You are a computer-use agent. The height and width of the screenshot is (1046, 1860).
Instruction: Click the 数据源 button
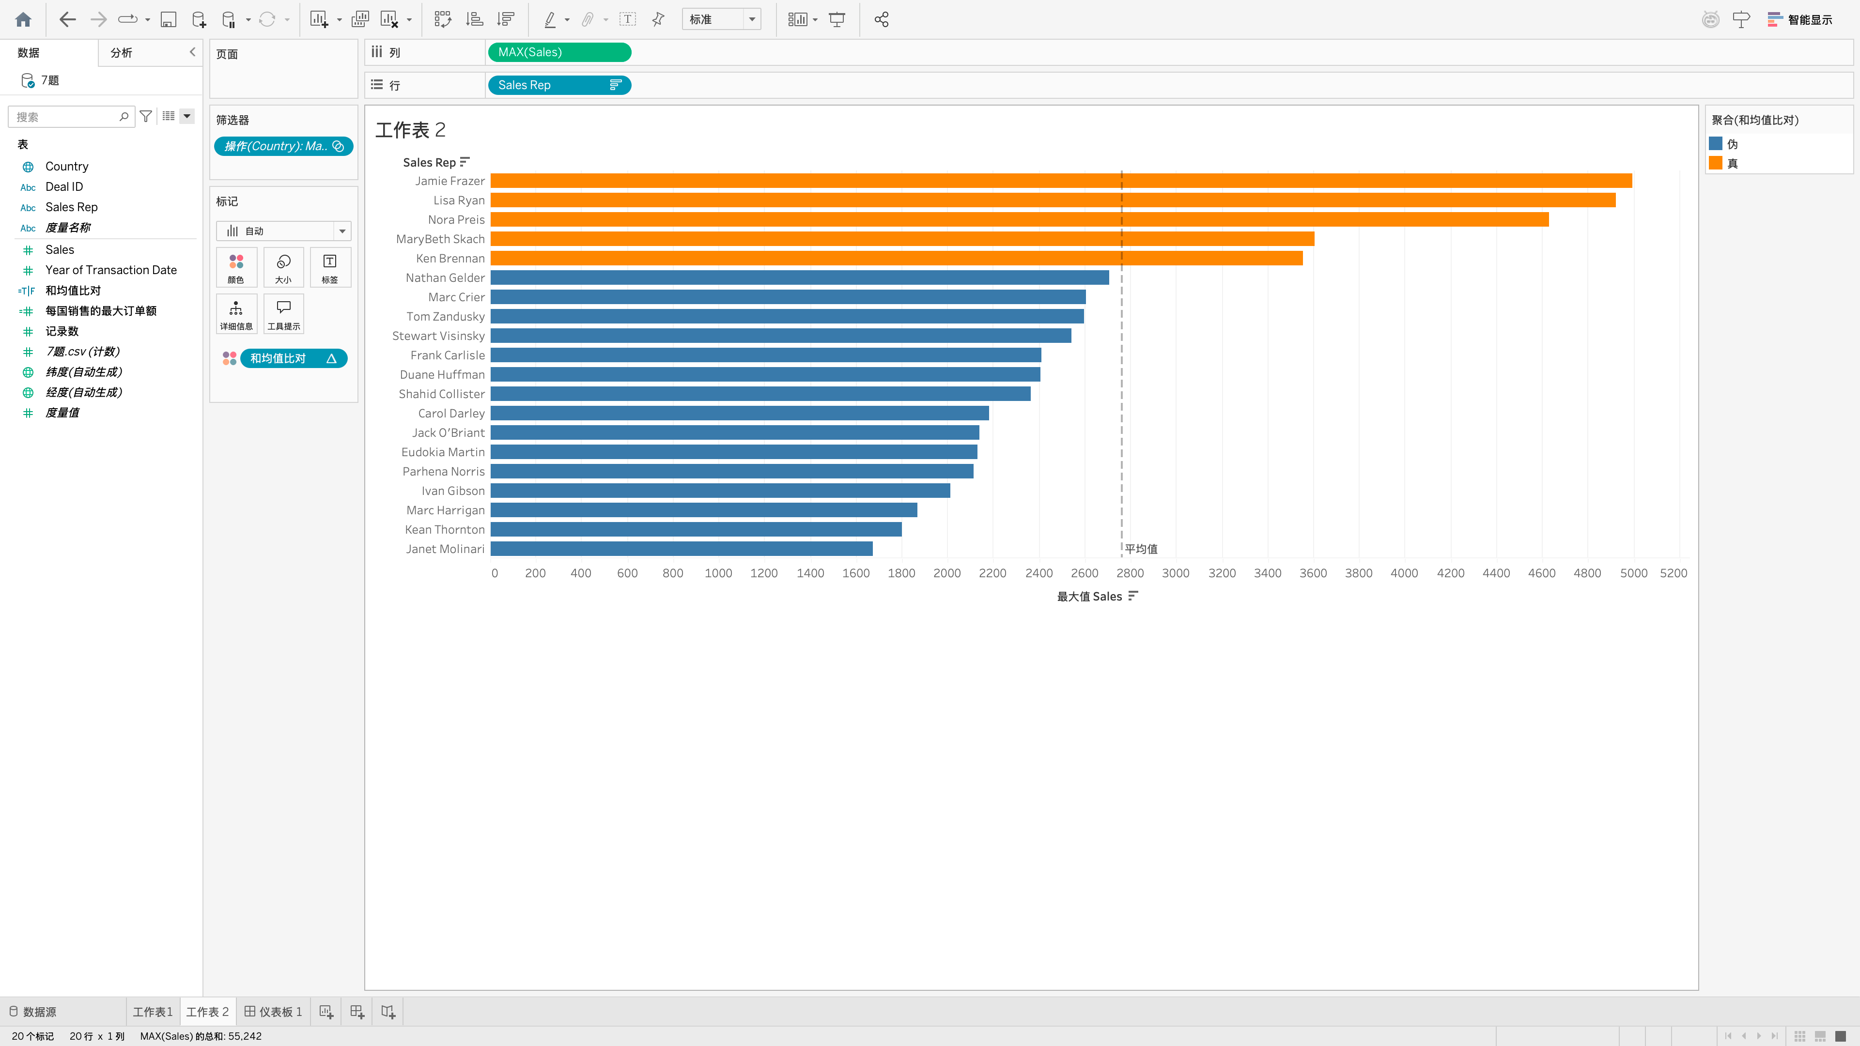click(x=33, y=1012)
